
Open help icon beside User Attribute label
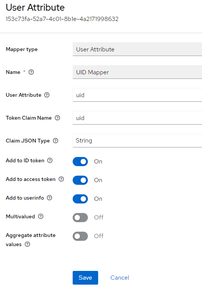[x=47, y=95]
